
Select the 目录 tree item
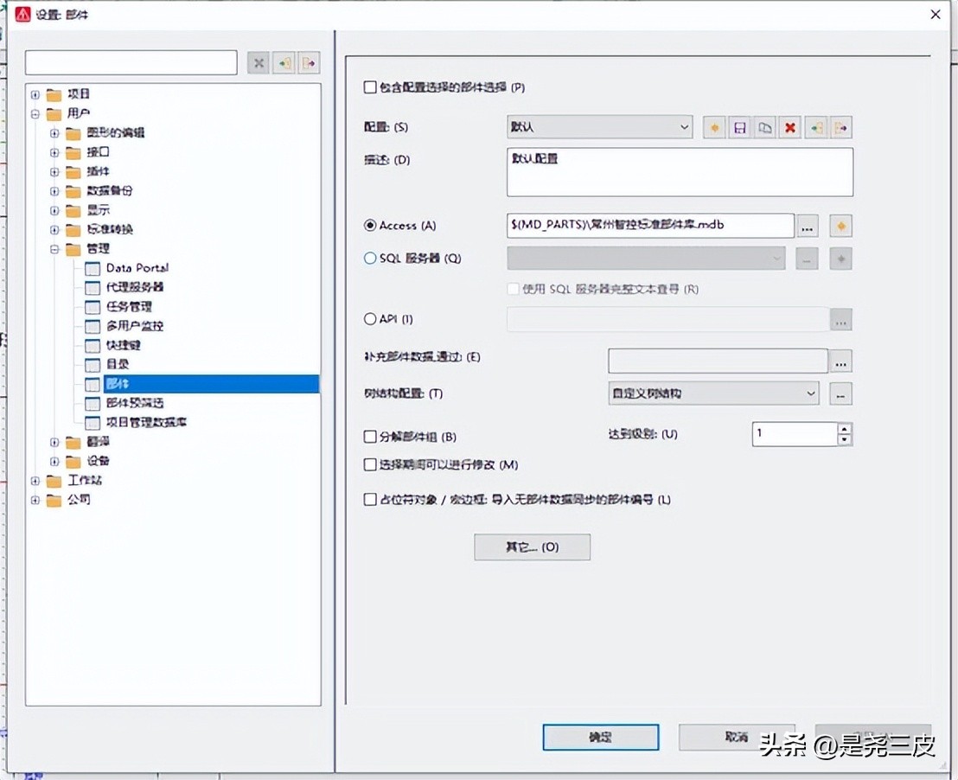coord(118,364)
